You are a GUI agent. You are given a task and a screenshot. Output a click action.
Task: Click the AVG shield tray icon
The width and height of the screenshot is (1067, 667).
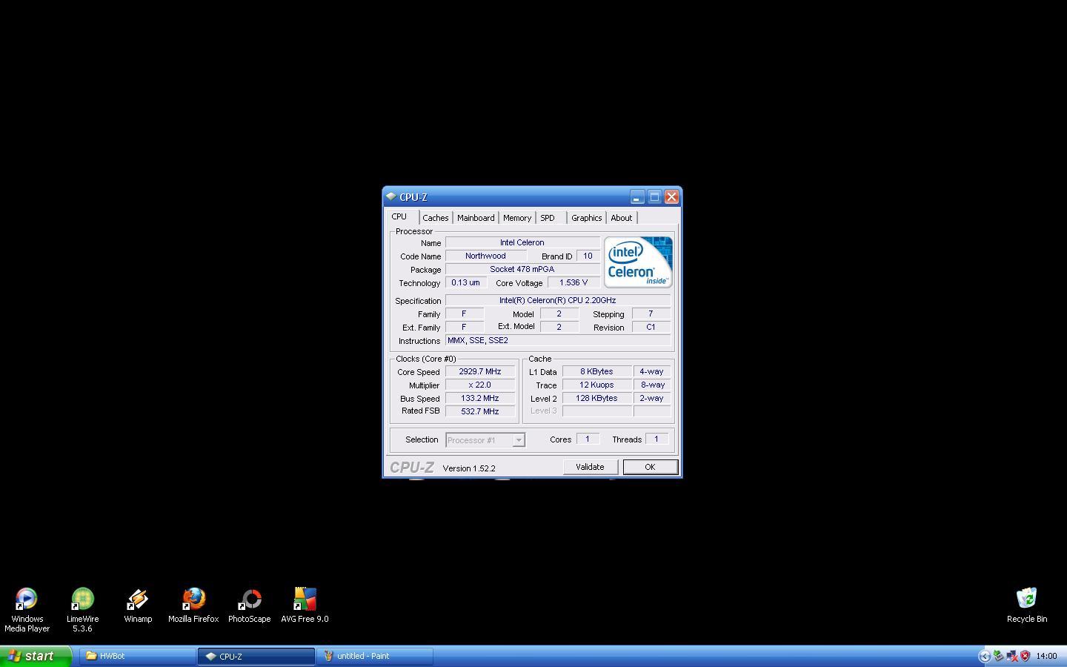pyautogui.click(x=1026, y=656)
